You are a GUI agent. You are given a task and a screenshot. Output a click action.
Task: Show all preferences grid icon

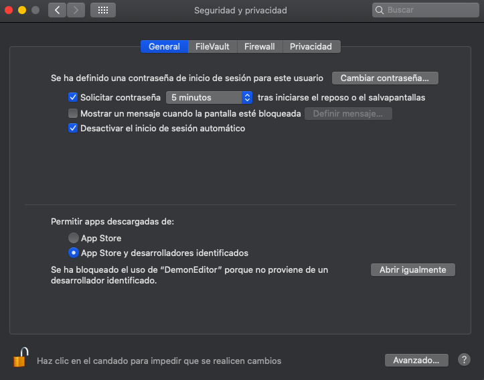point(102,10)
